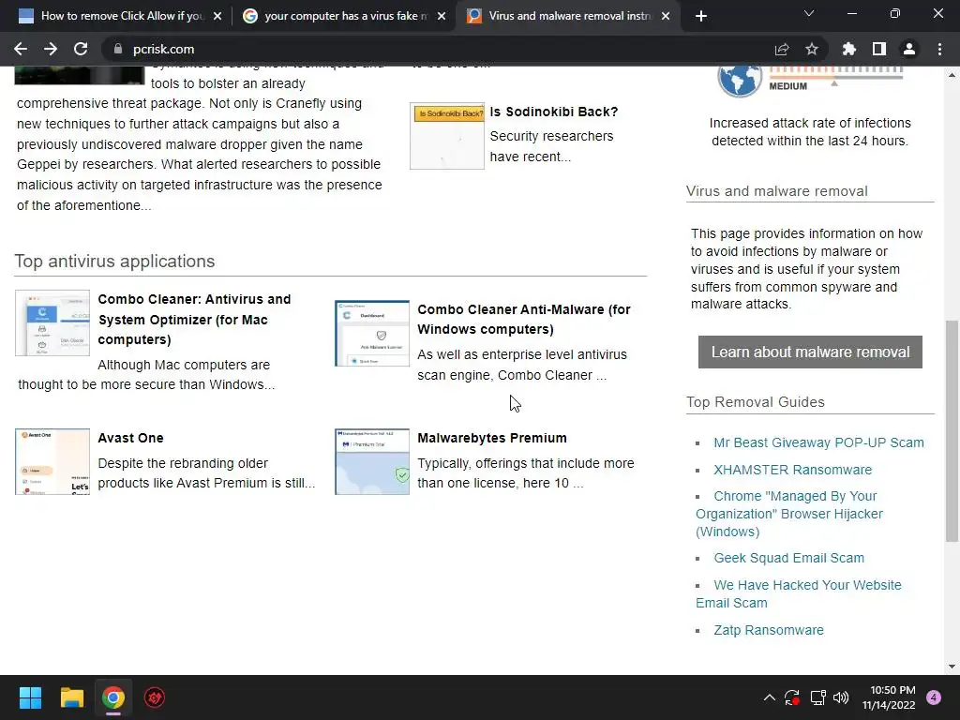Click Combo Cleaner Windows thumbnail

click(372, 333)
